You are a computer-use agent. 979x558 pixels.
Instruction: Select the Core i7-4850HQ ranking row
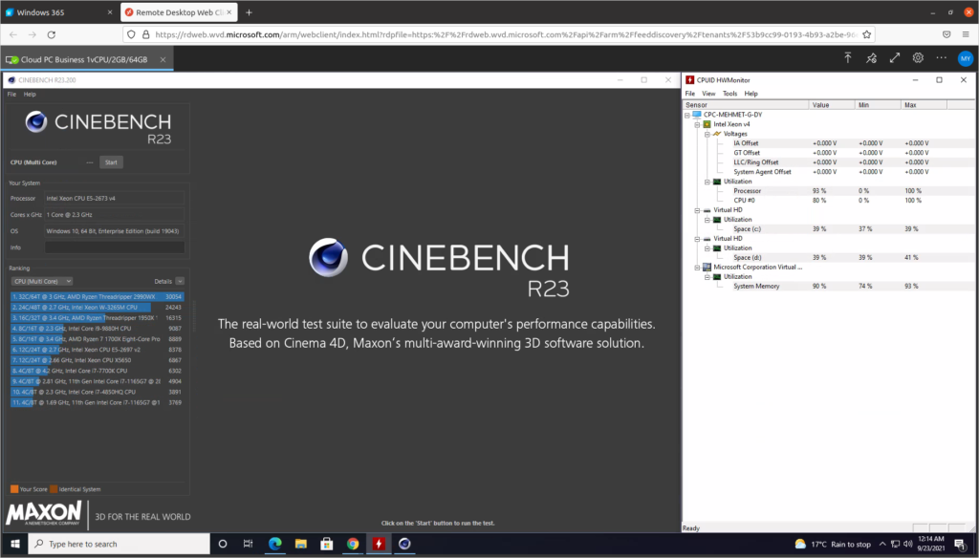pos(97,393)
